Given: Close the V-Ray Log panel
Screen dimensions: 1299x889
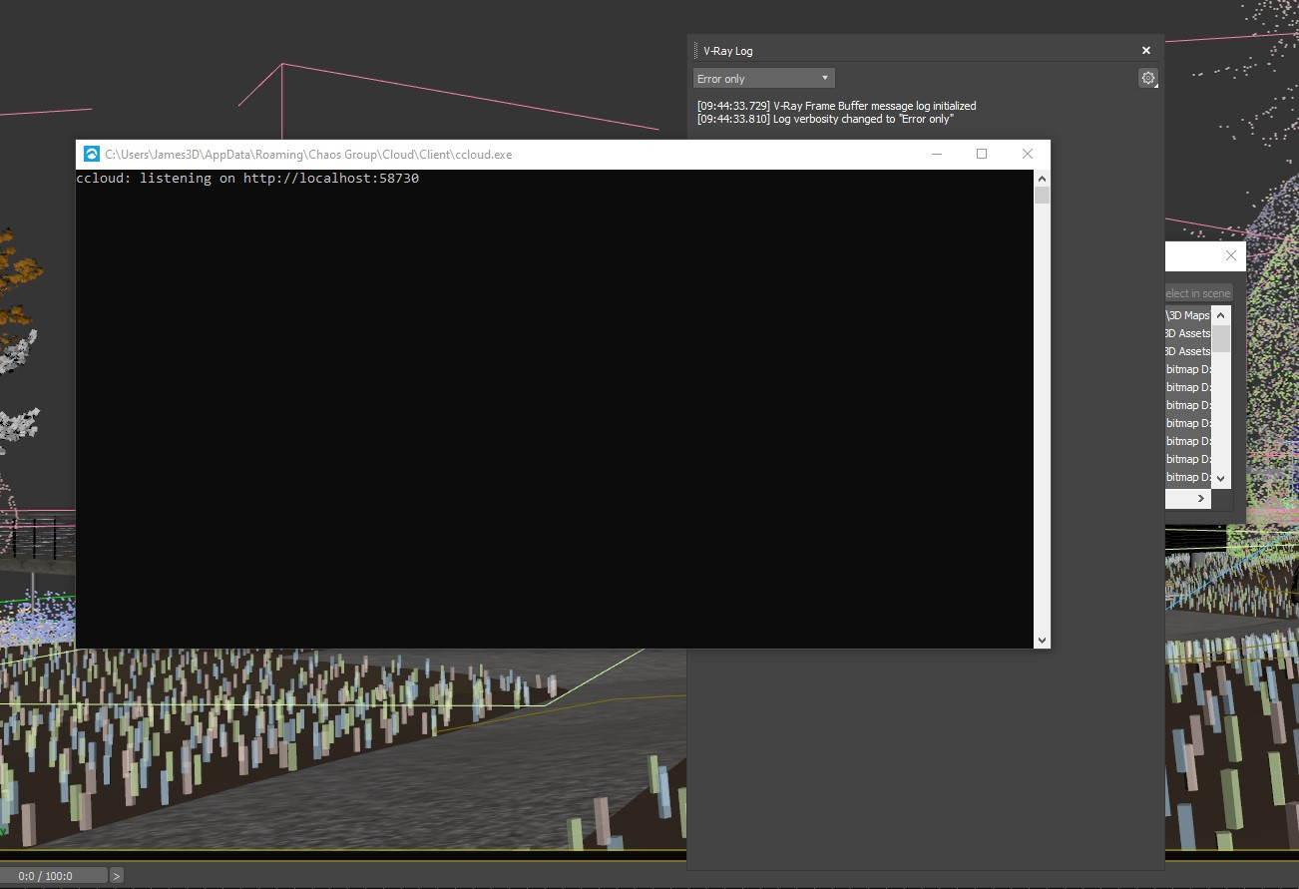Looking at the screenshot, I should [1146, 50].
